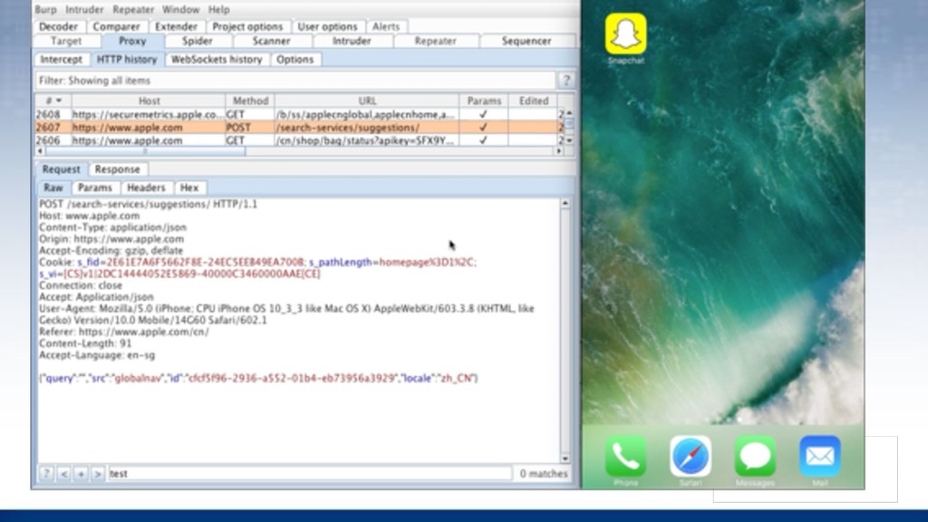
Task: Click the filter help question mark icon
Action: (566, 81)
